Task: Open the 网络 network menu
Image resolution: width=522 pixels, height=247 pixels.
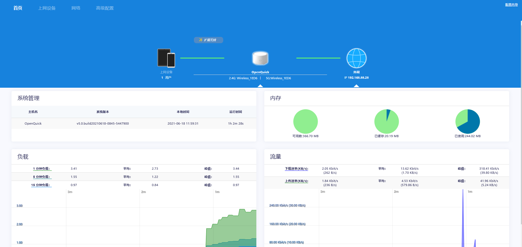Action: tap(76, 8)
